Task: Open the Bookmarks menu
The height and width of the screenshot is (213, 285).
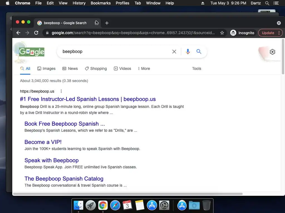Action: [101, 3]
